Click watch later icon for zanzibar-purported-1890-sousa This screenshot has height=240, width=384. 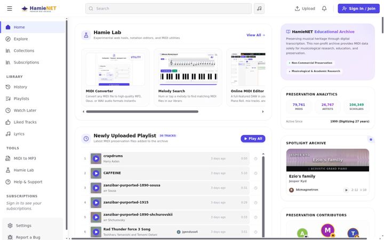pos(255,188)
